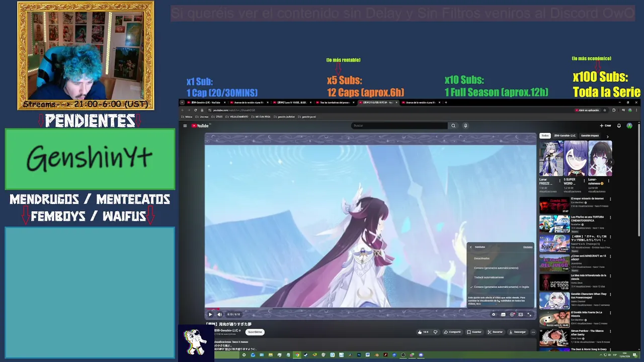The width and height of the screenshot is (644, 362).
Task: Switch to theater mode in the player
Action: tap(521, 314)
